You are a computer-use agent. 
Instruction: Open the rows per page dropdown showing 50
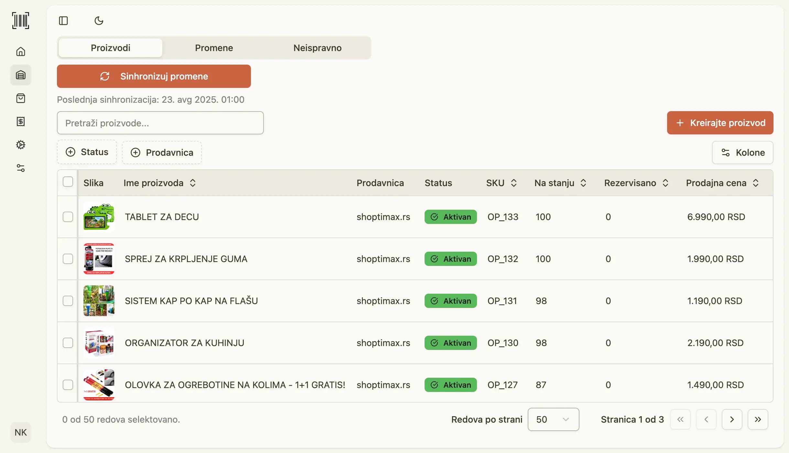point(553,419)
